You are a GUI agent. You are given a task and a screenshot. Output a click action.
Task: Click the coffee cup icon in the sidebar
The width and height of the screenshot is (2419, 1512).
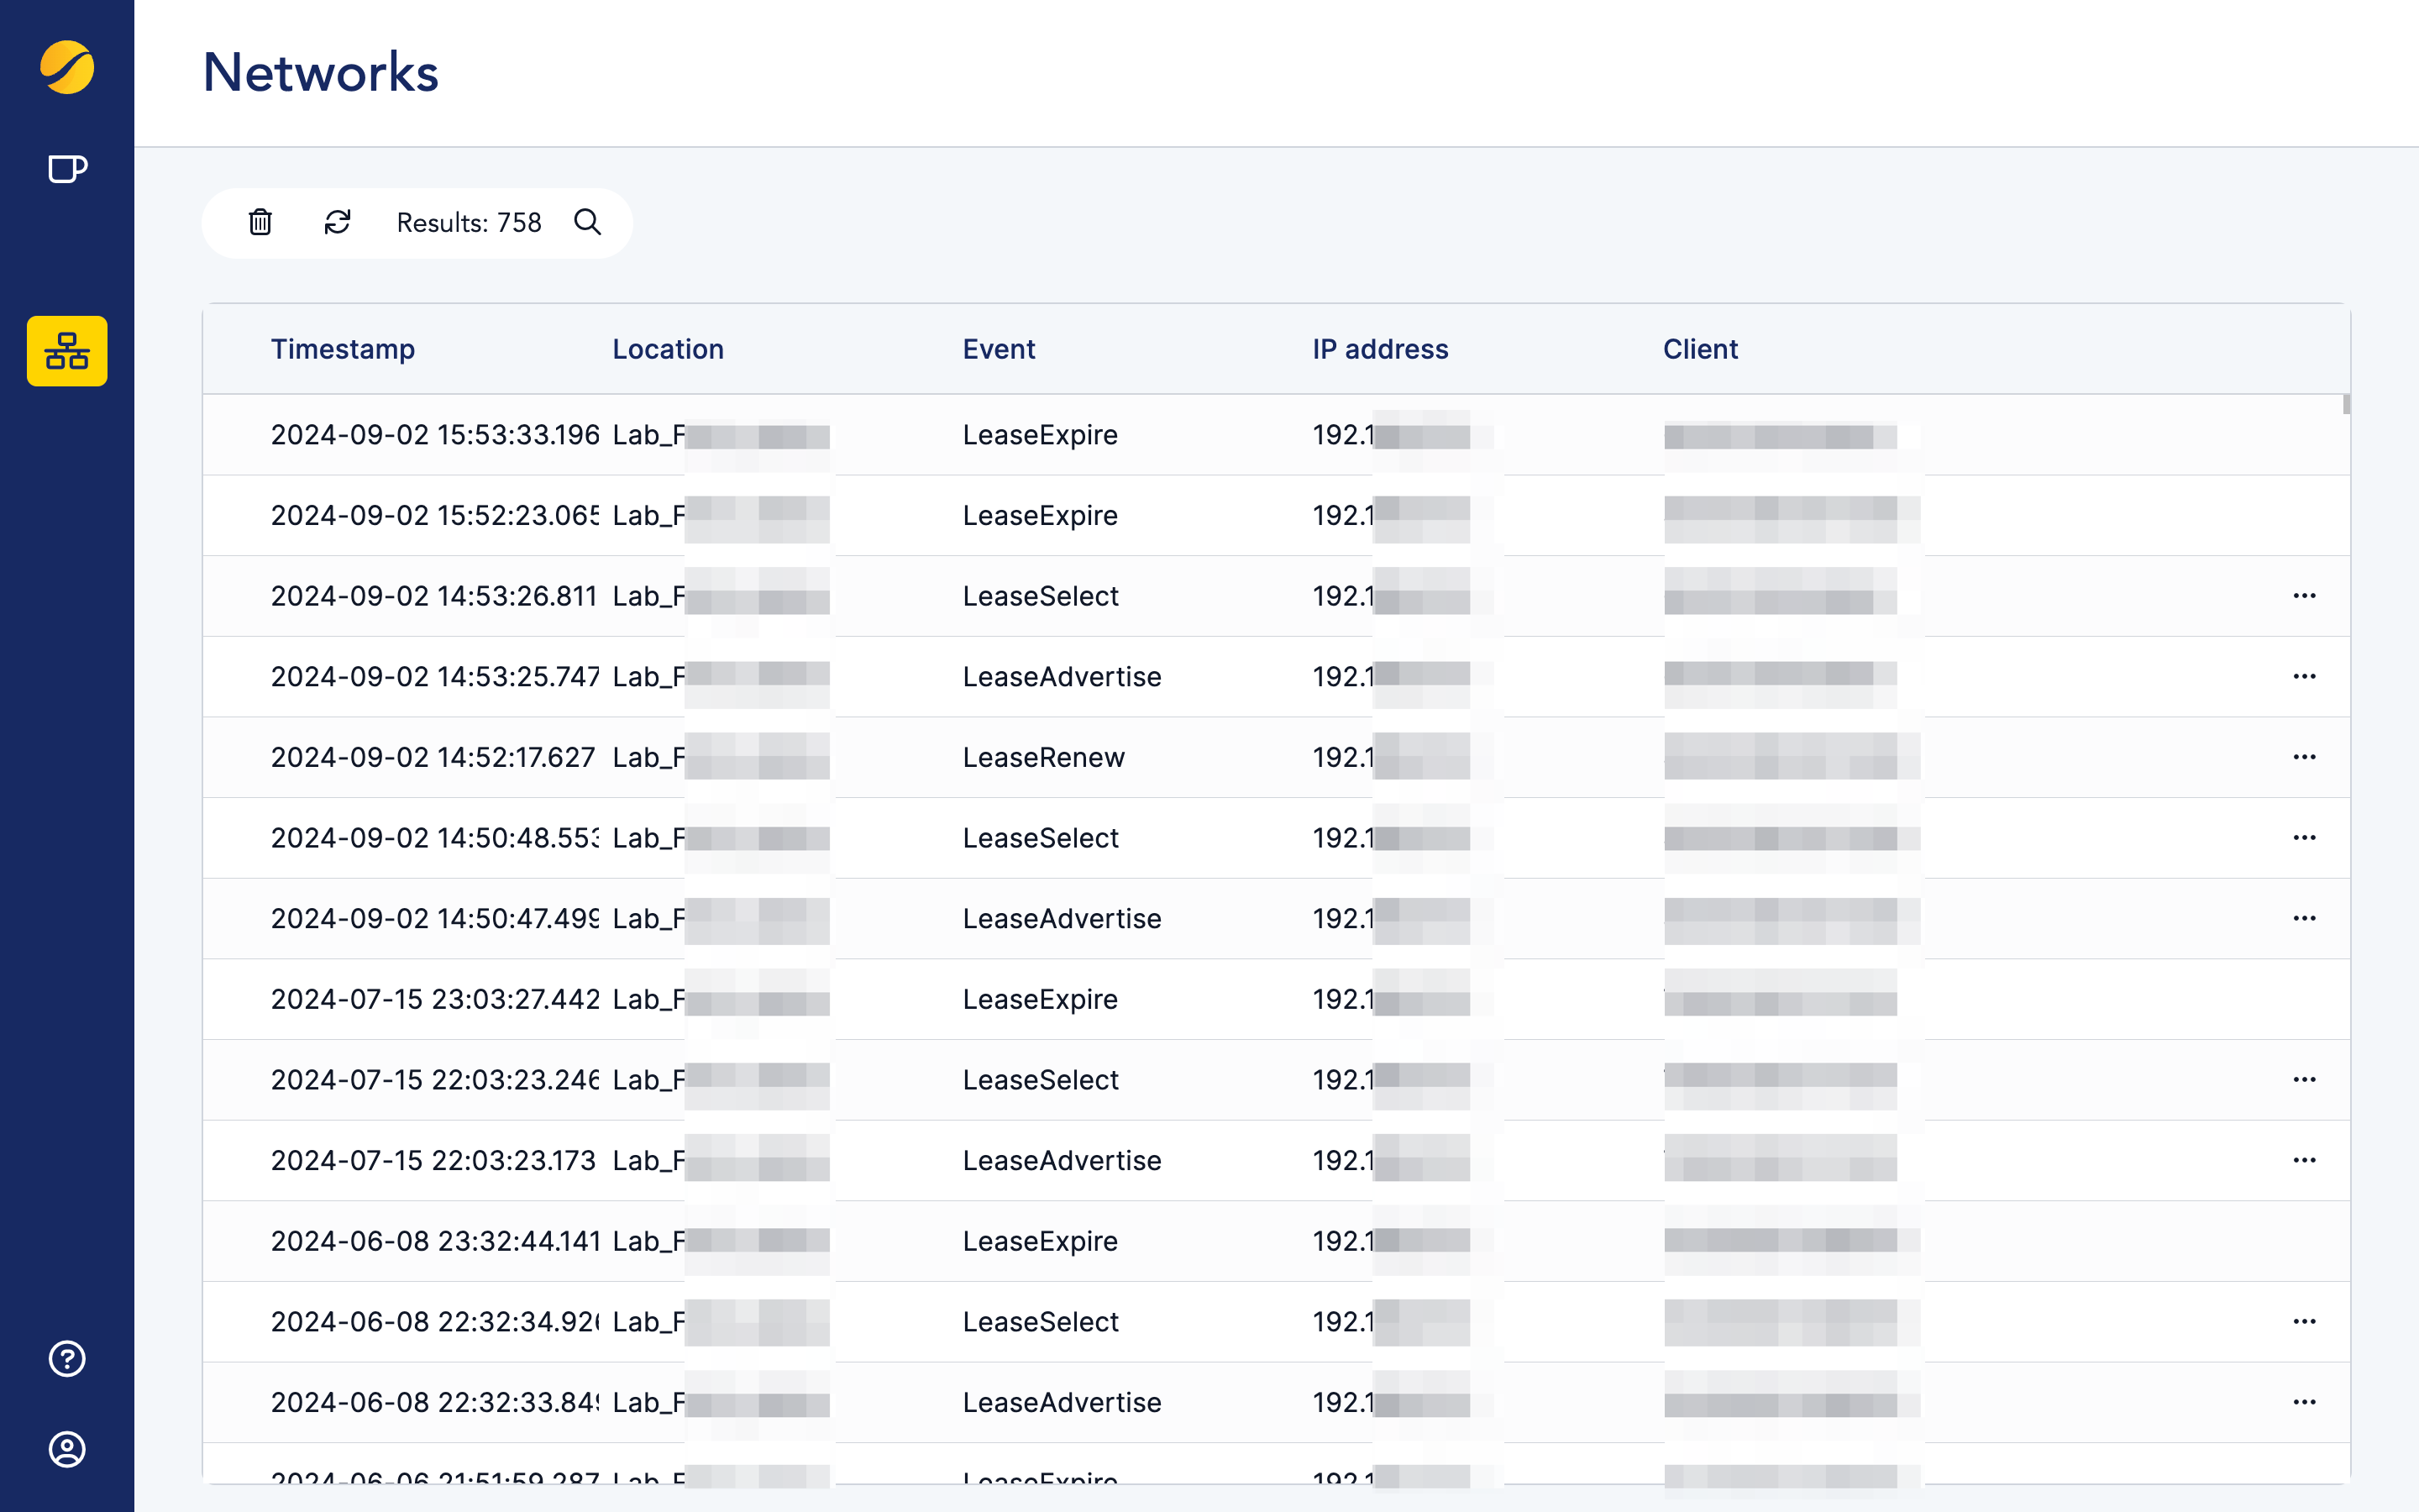coord(66,169)
